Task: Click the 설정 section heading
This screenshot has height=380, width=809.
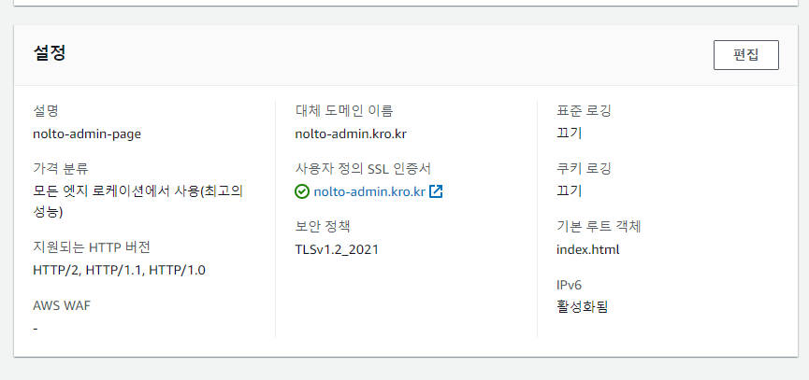Action: [x=47, y=53]
